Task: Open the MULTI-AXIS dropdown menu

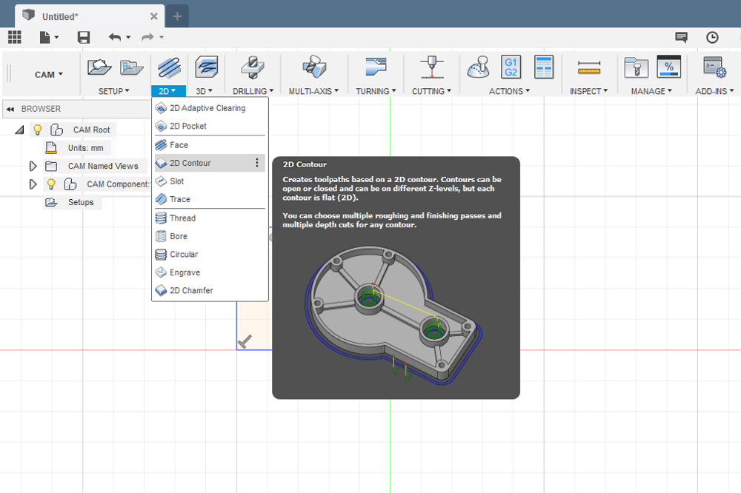Action: click(x=313, y=91)
